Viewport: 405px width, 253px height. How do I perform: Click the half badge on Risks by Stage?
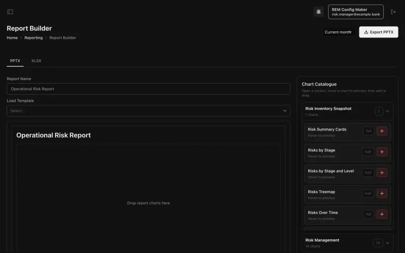click(x=368, y=152)
